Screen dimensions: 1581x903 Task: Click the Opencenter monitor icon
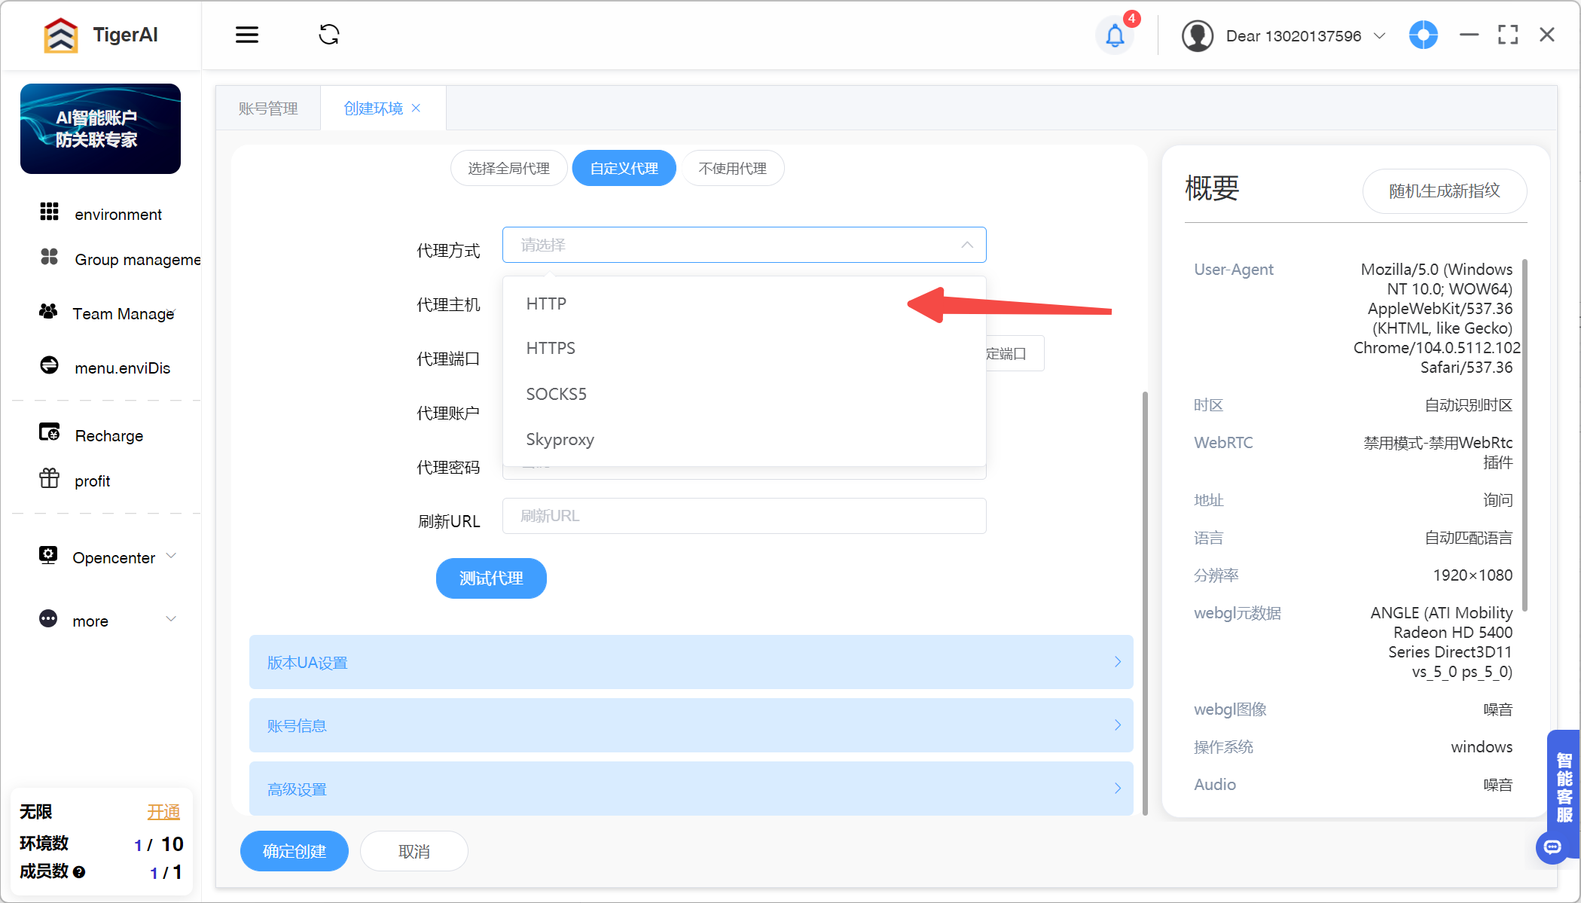48,555
